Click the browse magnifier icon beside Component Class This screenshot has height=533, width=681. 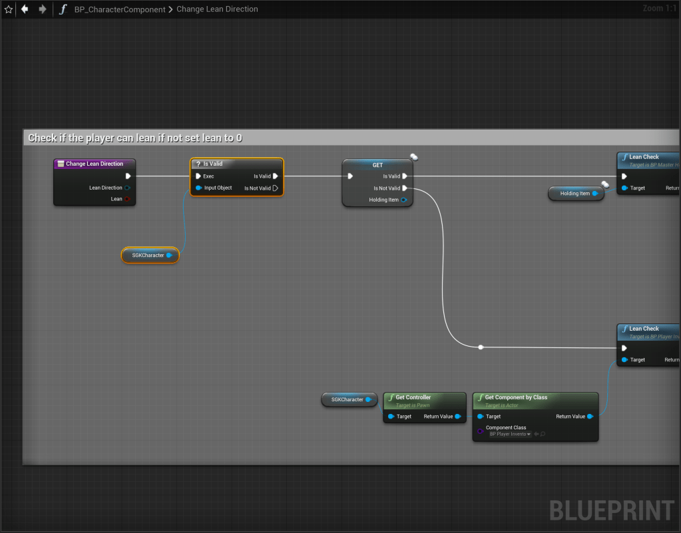pyautogui.click(x=543, y=434)
